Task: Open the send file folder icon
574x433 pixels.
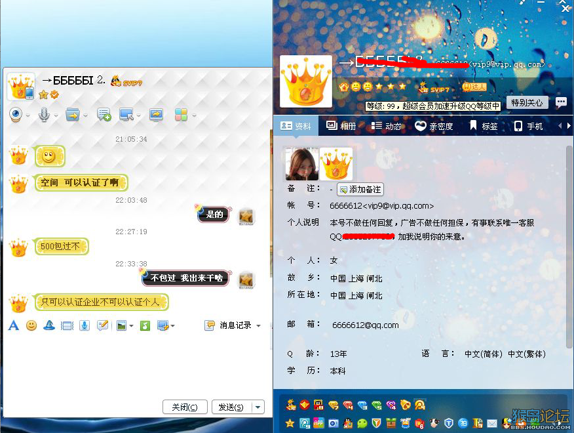Action: point(73,115)
